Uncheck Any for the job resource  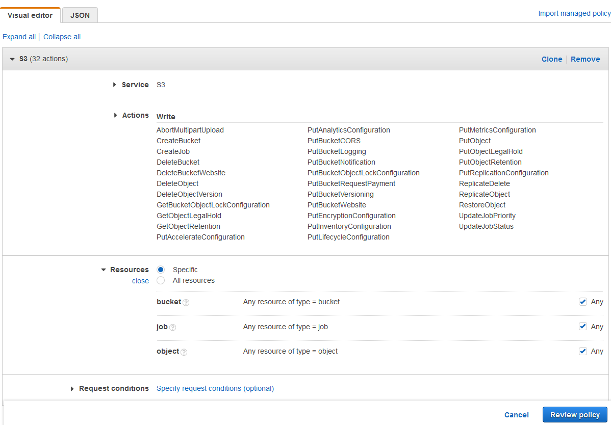click(583, 326)
